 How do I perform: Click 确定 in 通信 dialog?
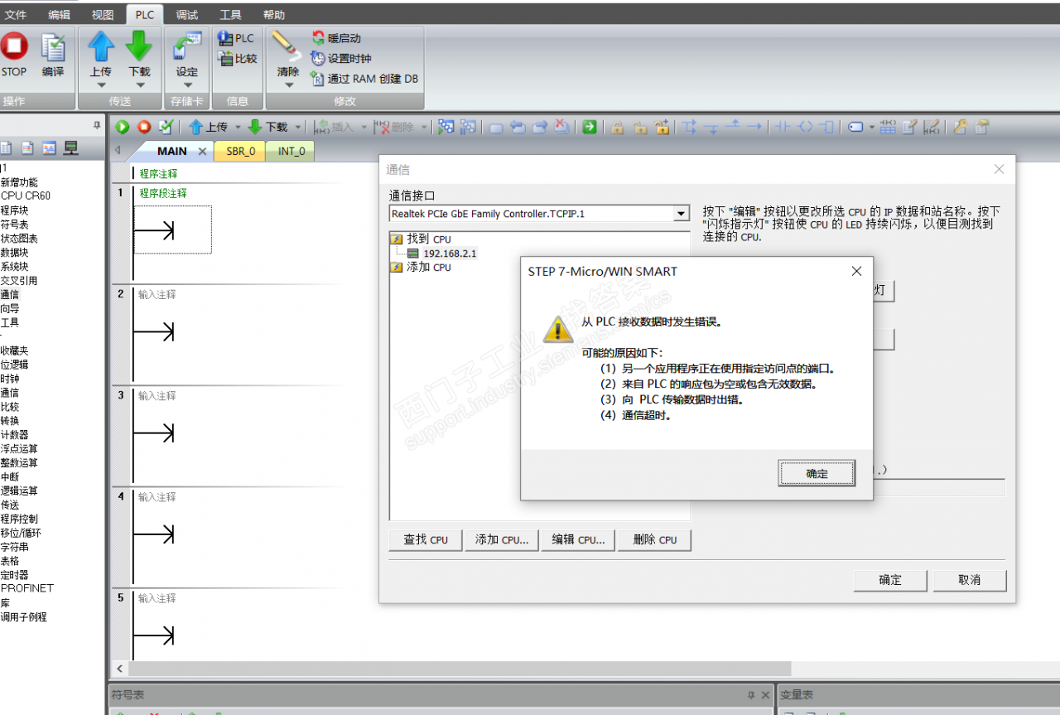[890, 580]
